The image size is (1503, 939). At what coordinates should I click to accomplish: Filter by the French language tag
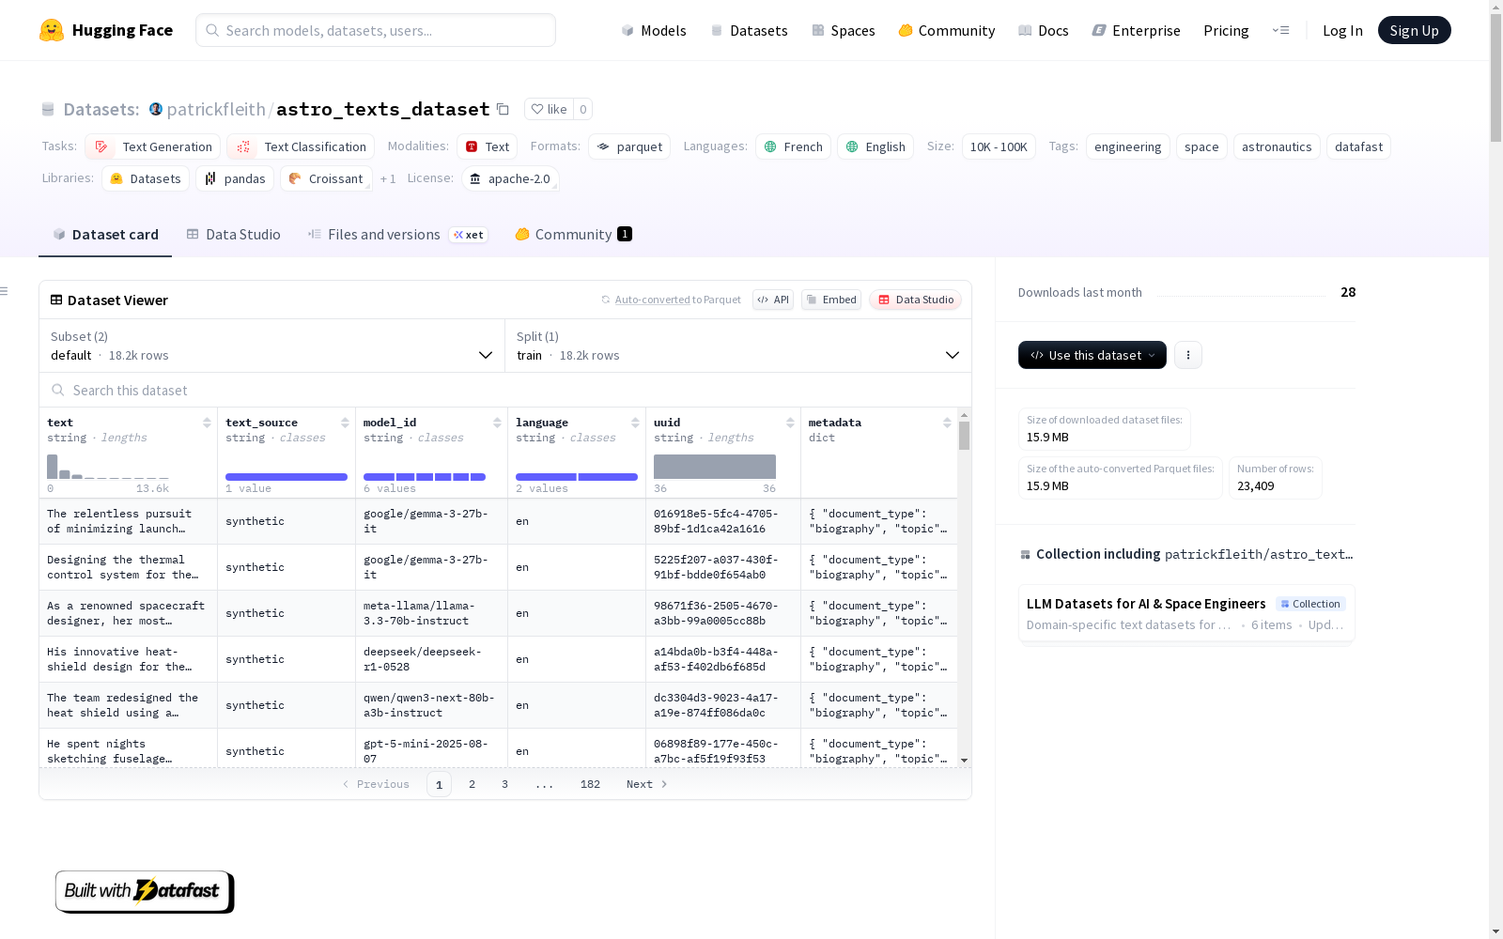pyautogui.click(x=793, y=146)
